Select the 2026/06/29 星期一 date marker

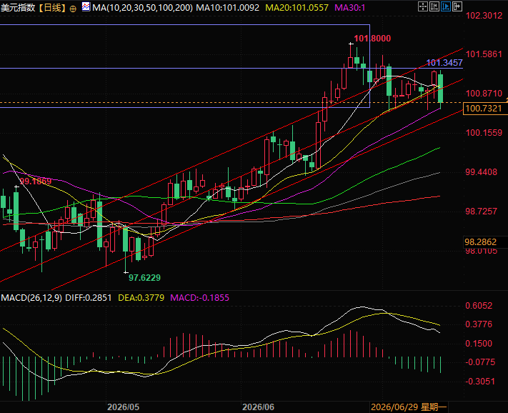(409, 407)
